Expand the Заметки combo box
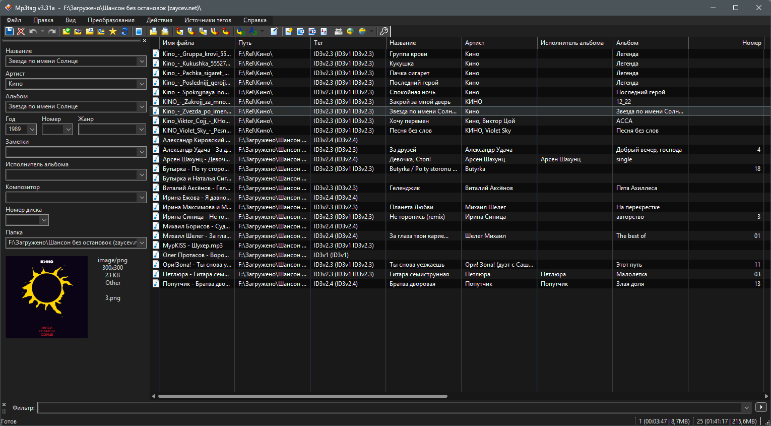The width and height of the screenshot is (771, 426). [x=141, y=152]
